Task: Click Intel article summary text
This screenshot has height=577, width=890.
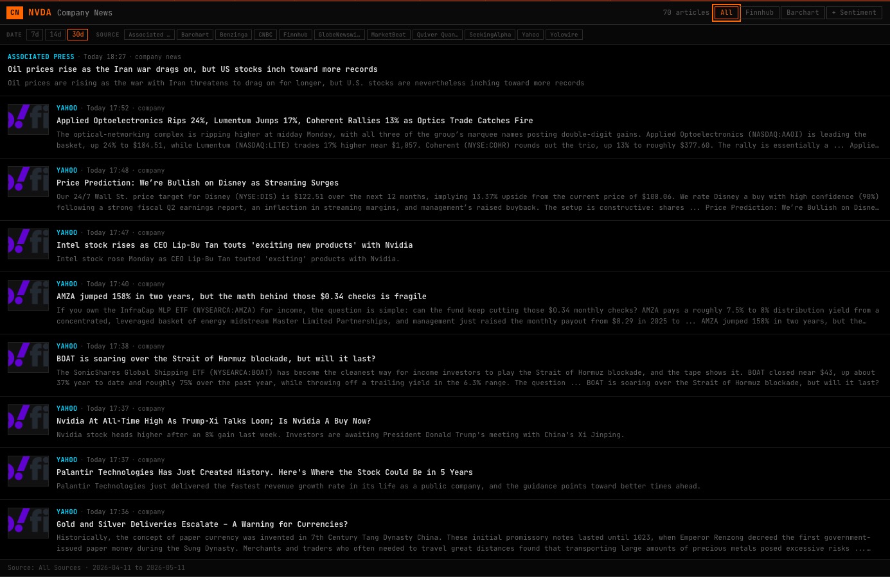Action: point(228,259)
